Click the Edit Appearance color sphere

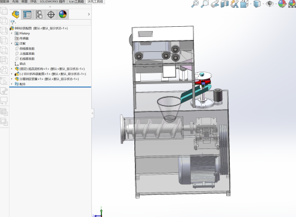click(x=282, y=4)
